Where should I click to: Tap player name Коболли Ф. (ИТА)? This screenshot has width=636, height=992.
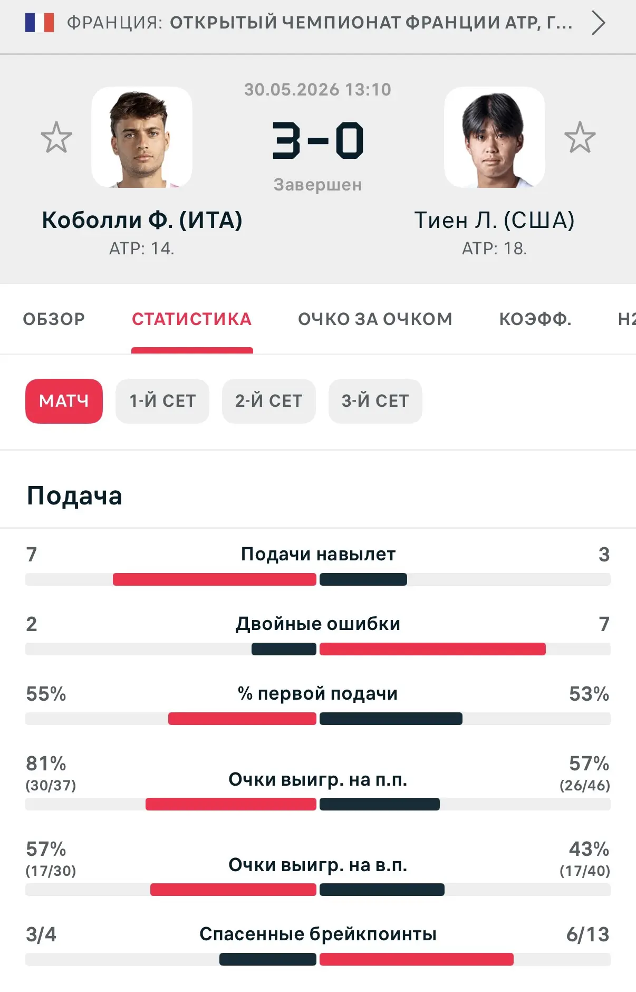point(142,220)
